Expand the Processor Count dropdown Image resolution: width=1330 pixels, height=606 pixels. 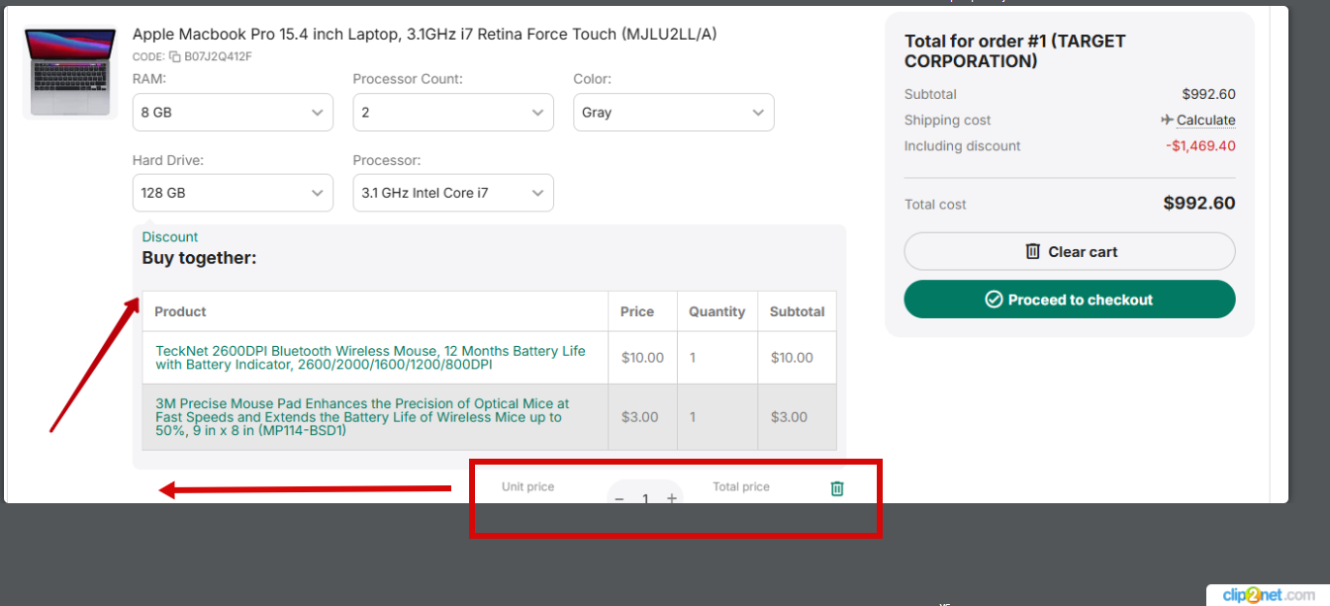tap(453, 113)
